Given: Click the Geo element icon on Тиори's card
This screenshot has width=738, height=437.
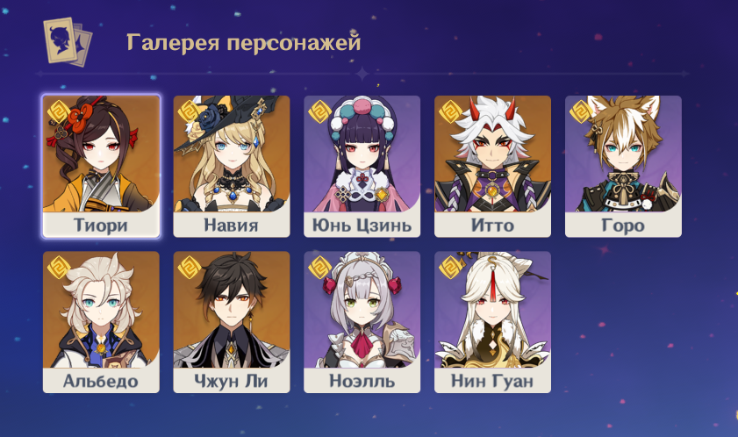Looking at the screenshot, I should (x=59, y=112).
